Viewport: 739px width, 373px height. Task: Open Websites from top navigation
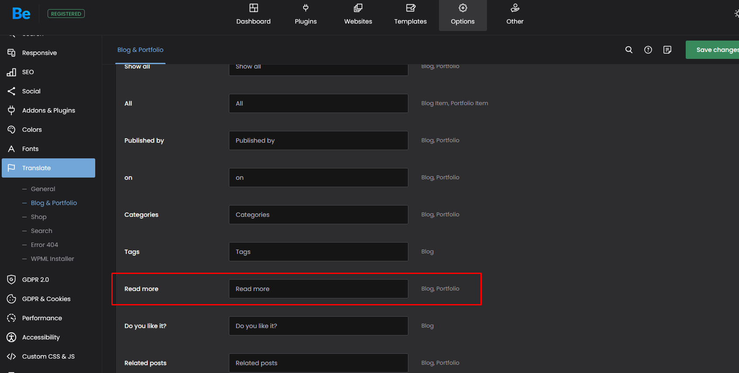tap(358, 15)
